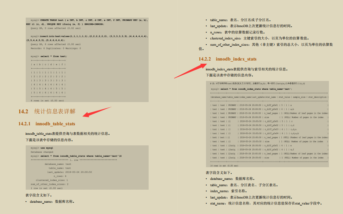Click "Records: 6 Duplicates: 0 Warnings: 0"
Viewport: 343px width, 214px height.
point(56,48)
